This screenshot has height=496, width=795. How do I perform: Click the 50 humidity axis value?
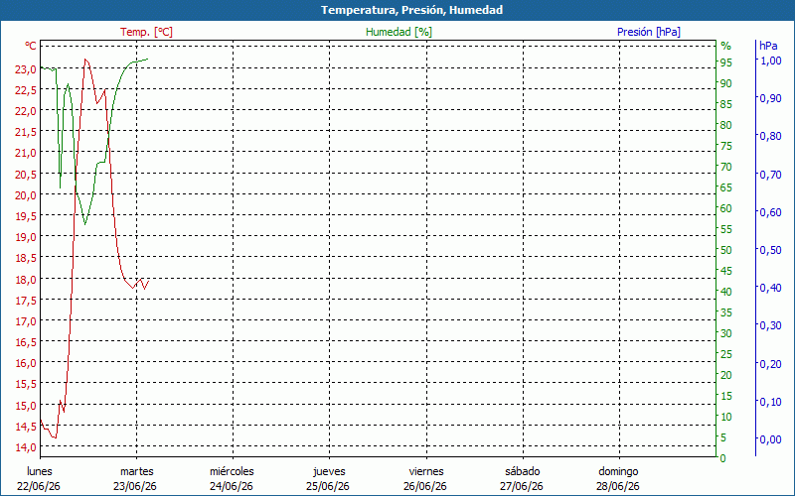tap(726, 250)
